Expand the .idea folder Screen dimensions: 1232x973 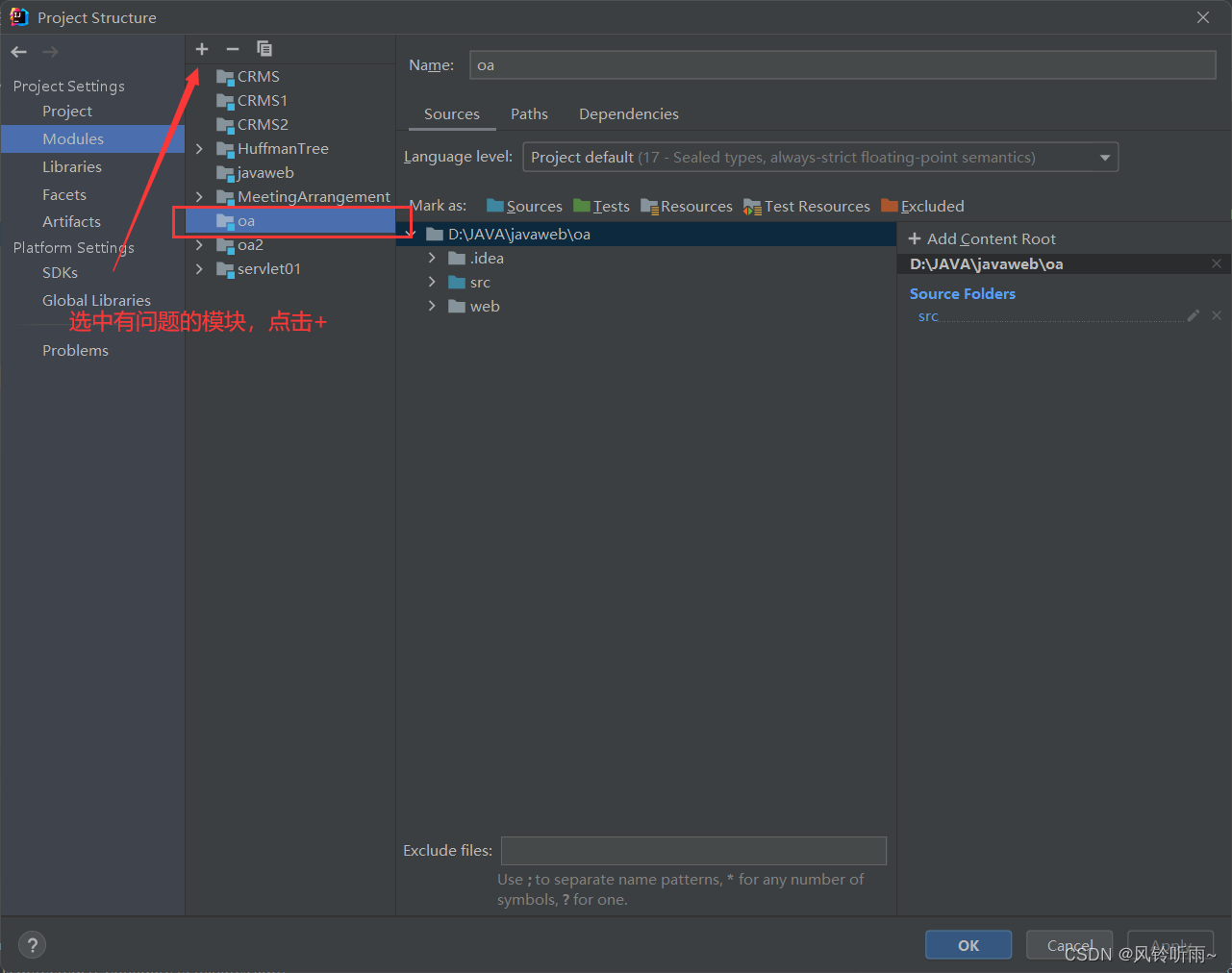pos(432,258)
